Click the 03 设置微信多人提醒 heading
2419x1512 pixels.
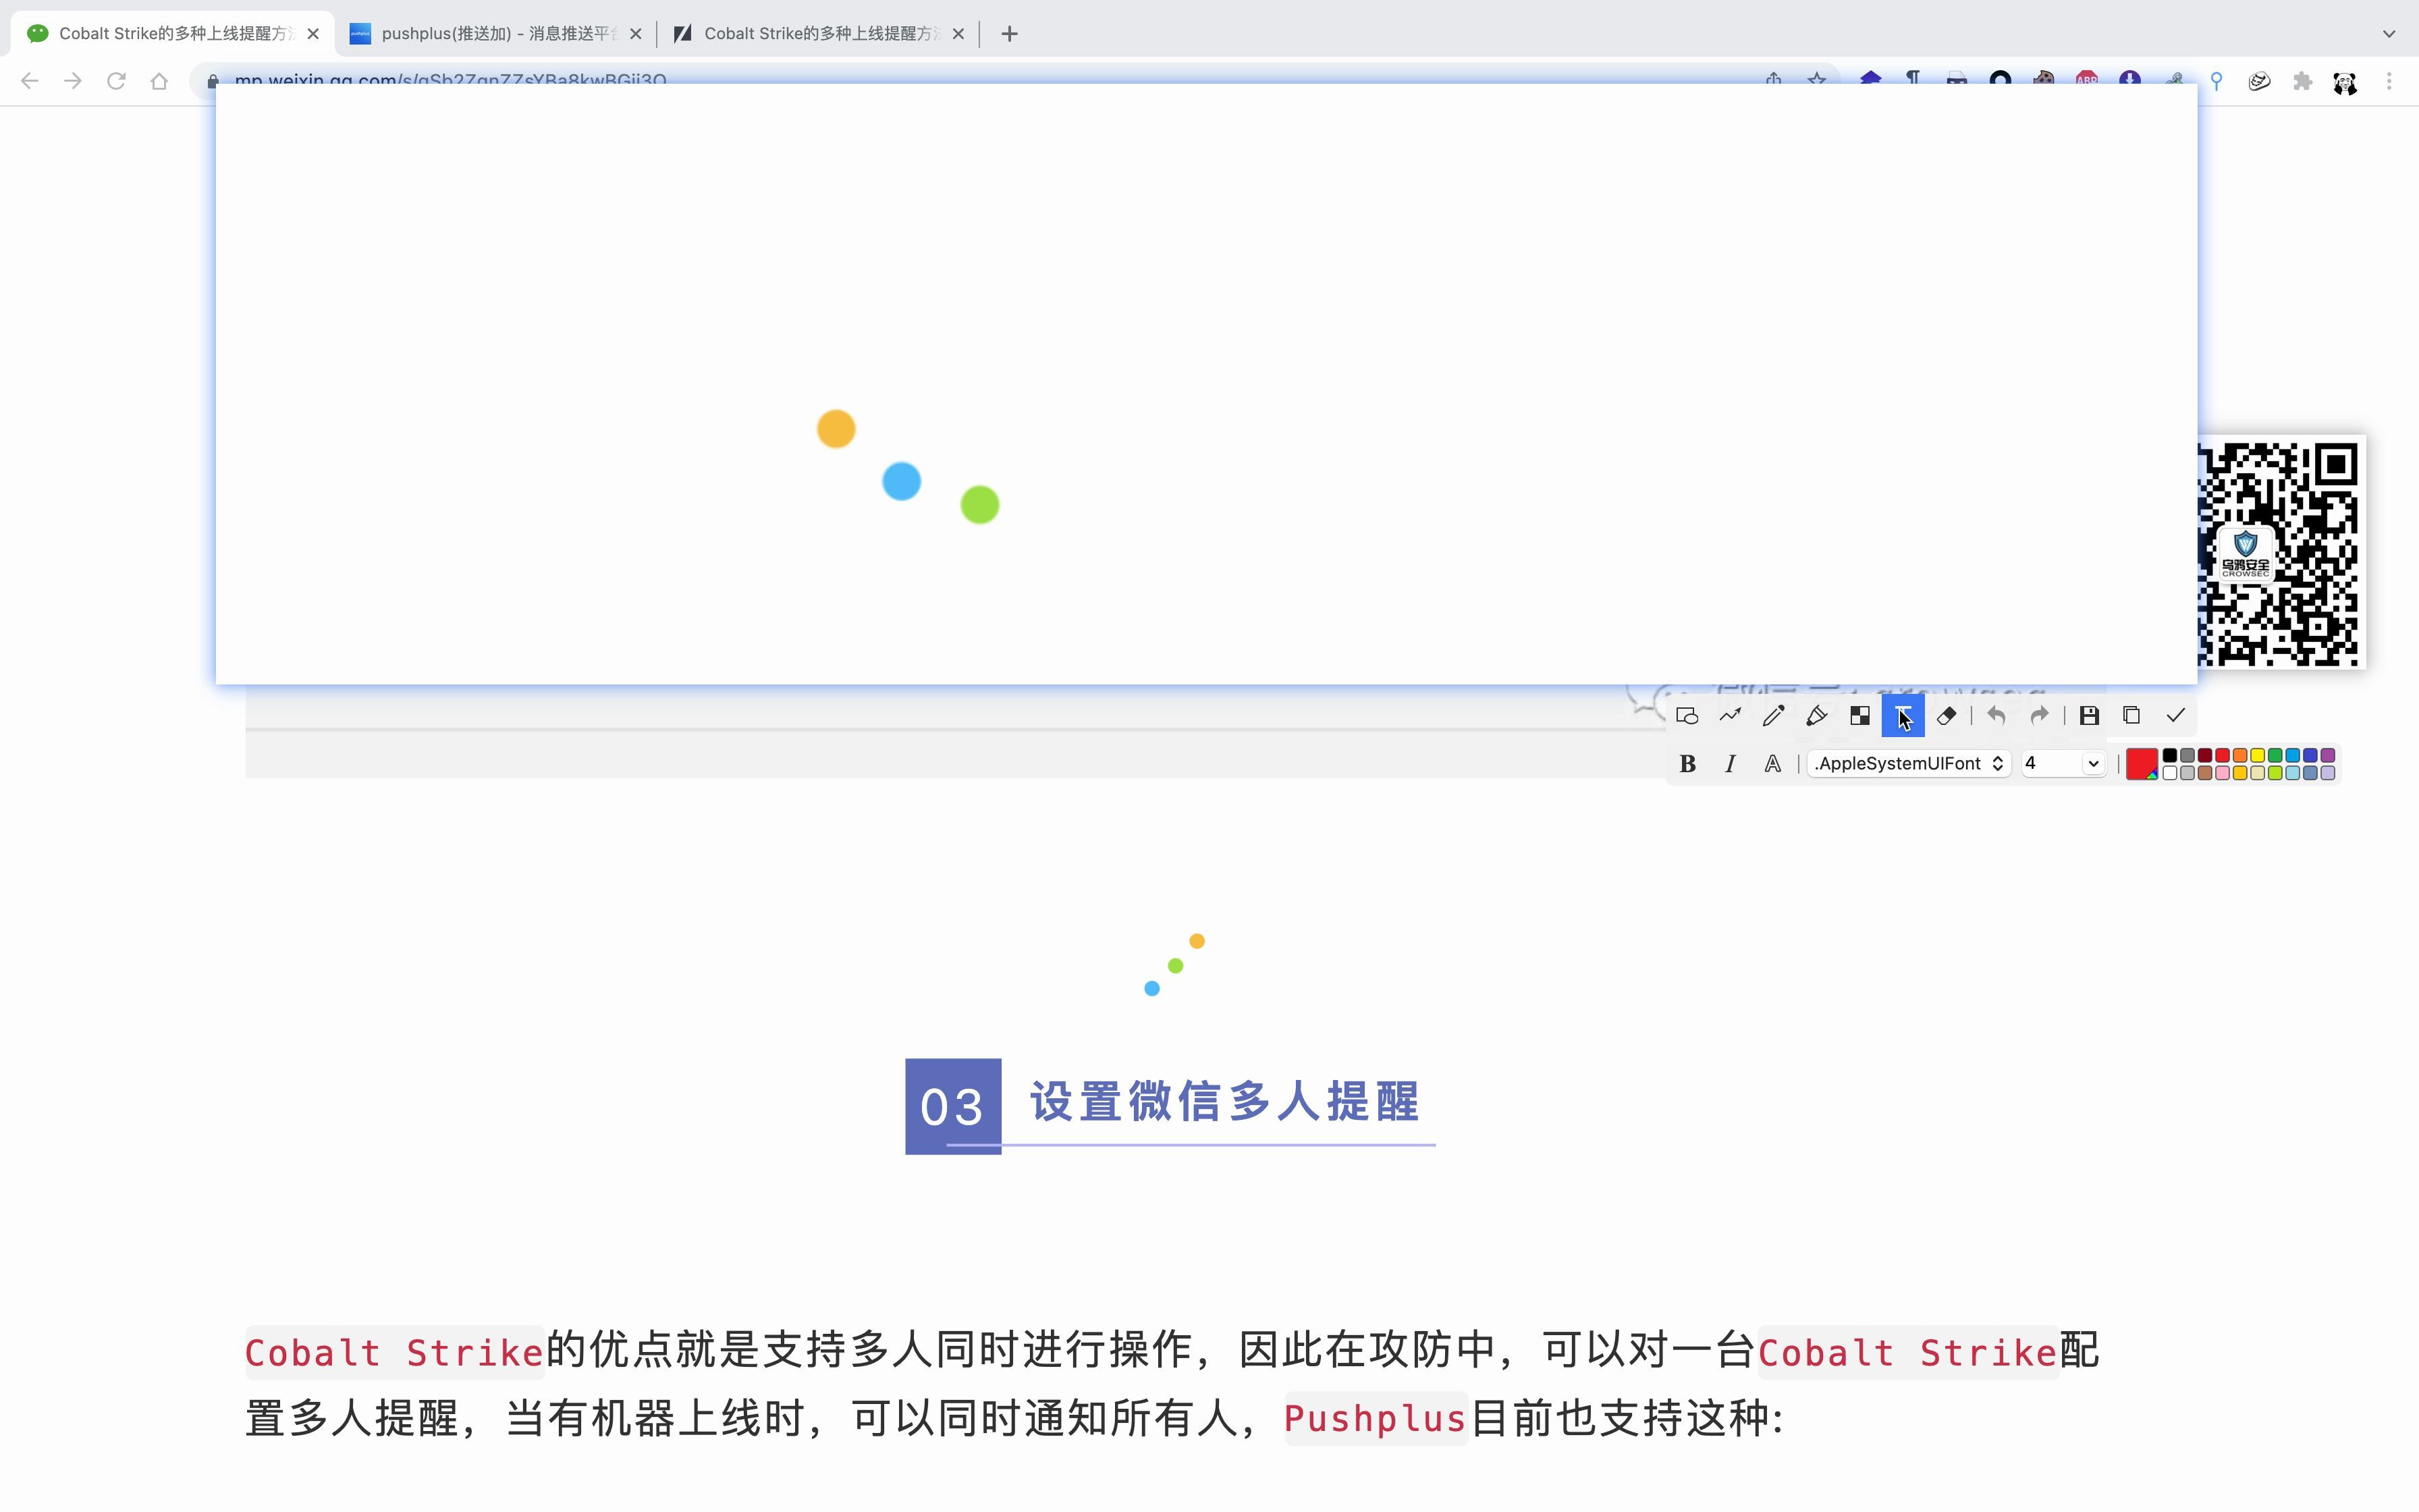point(1170,1105)
